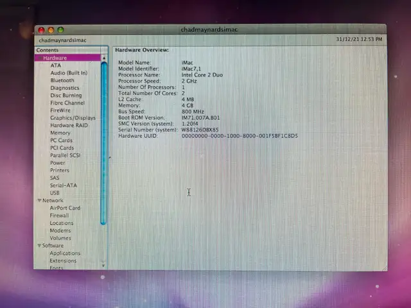Open the USB section
This screenshot has width=411, height=308.
55,193
